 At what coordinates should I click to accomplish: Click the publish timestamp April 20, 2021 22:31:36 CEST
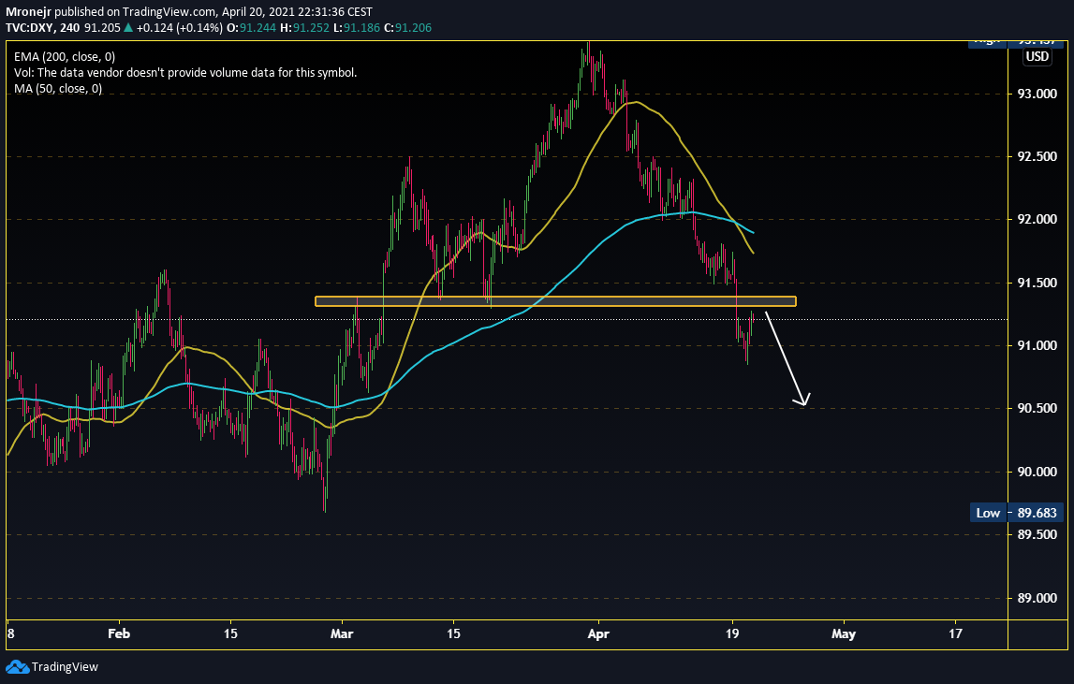click(x=297, y=11)
